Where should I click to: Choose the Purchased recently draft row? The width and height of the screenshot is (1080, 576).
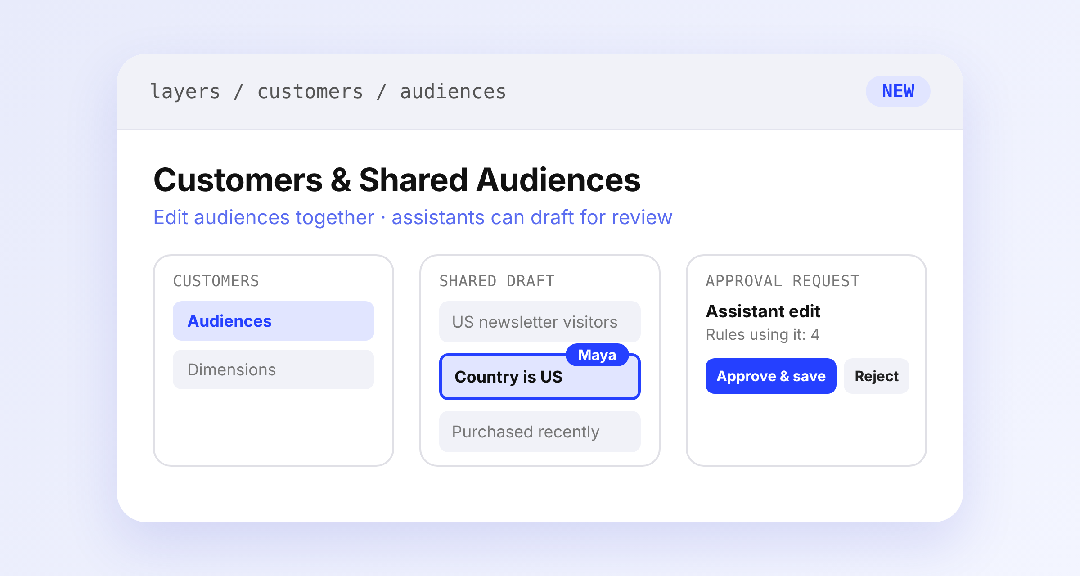(540, 432)
